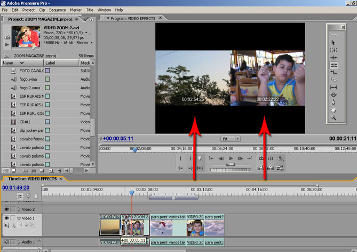Select the CRALL item in project list
The image size is (357, 252).
pyautogui.click(x=25, y=122)
